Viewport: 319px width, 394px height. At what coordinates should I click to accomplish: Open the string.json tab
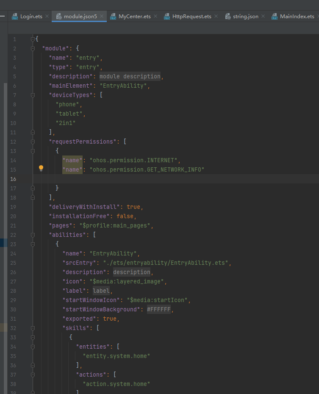(x=245, y=17)
